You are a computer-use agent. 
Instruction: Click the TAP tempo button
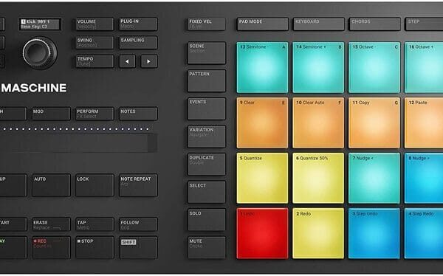pyautogui.click(x=95, y=224)
